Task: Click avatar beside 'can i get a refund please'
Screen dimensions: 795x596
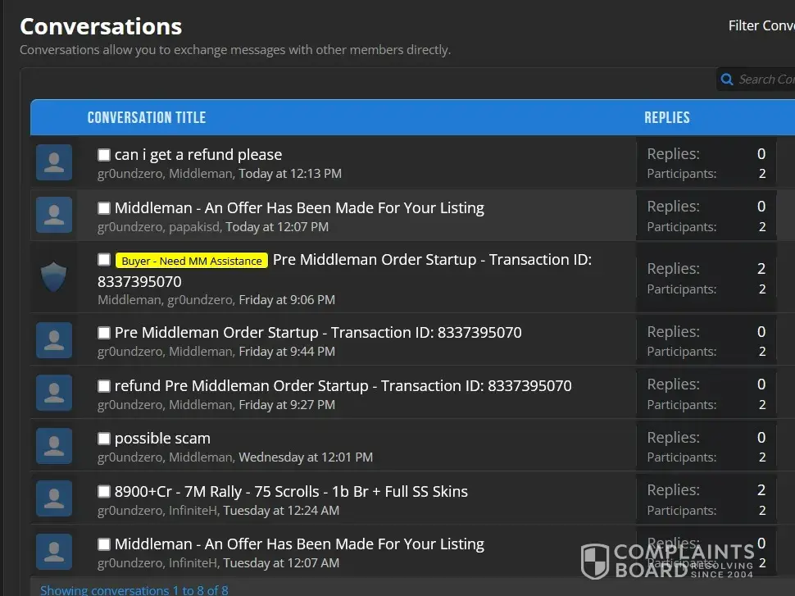Action: (54, 162)
